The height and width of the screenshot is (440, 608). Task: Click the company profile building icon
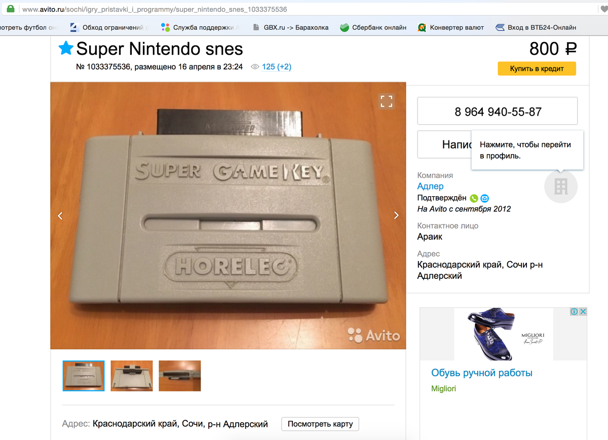(x=561, y=187)
